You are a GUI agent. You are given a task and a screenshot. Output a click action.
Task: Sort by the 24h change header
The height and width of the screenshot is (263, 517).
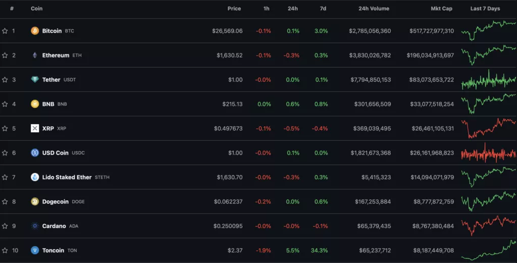coord(293,9)
